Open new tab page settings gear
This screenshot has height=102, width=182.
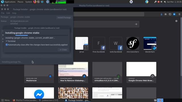(176, 21)
